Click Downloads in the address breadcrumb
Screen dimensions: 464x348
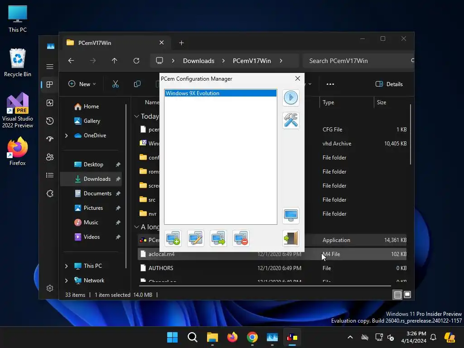198,61
